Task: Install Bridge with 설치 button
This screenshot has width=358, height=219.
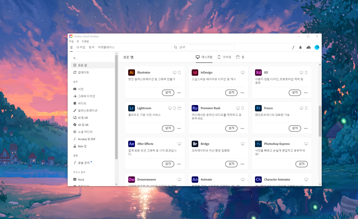Action: [x=231, y=164]
